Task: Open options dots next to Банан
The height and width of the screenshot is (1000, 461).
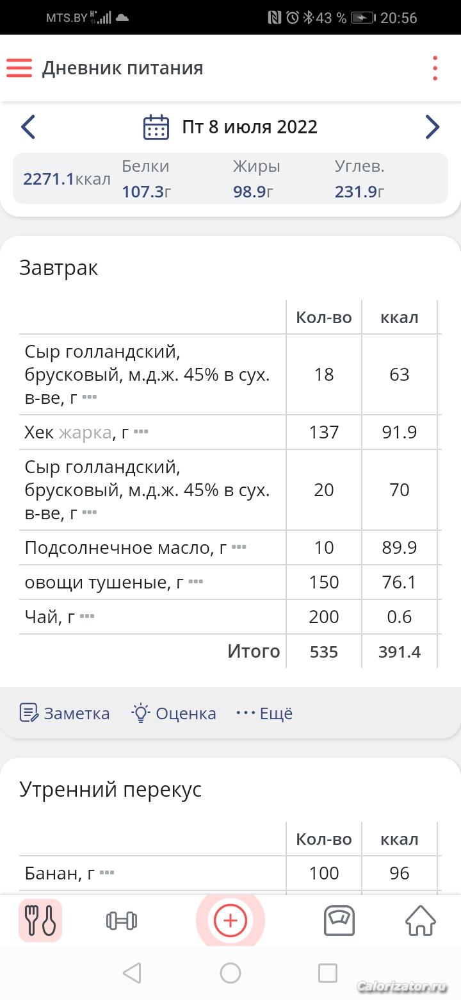Action: coord(107,872)
